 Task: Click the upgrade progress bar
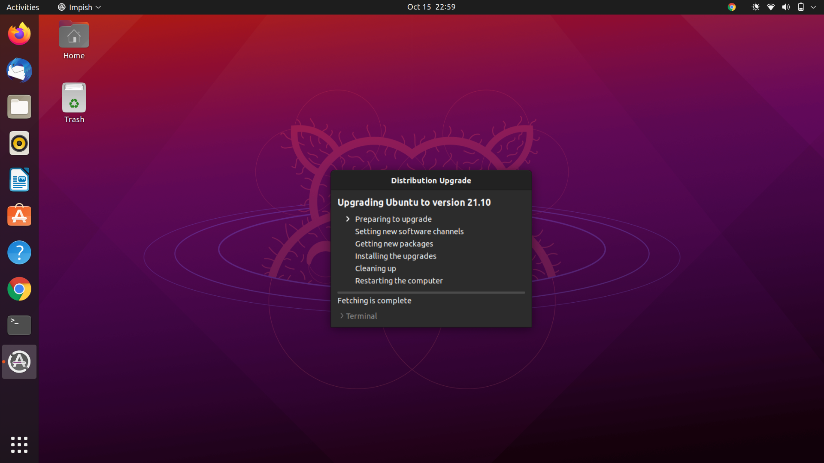(x=431, y=292)
